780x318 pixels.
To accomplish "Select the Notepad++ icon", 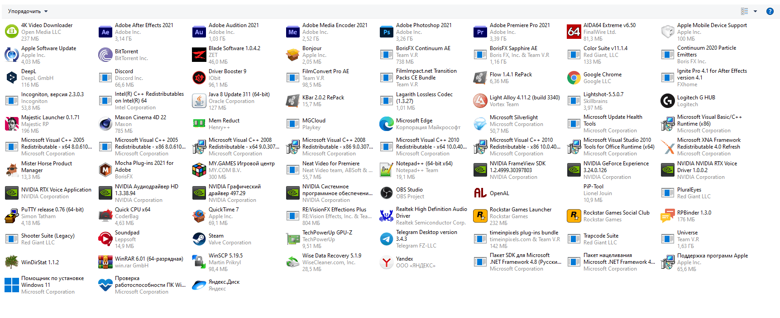I will [386, 170].
